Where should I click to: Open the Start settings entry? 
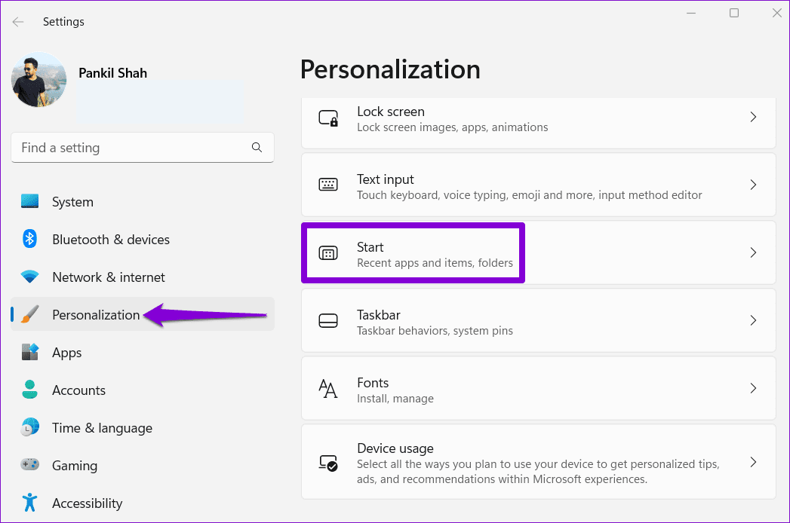539,252
